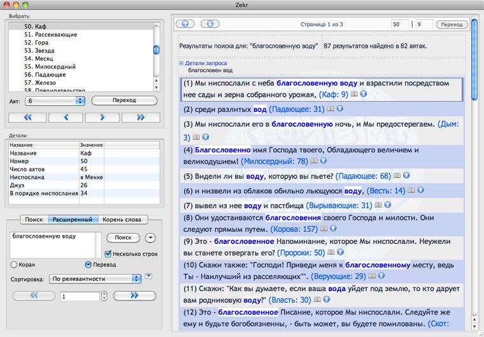The image size is (484, 337).
Task: Play audio icon next to (Пророки: 50)
Action: click(341, 252)
